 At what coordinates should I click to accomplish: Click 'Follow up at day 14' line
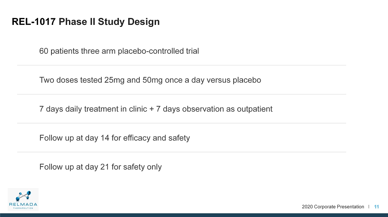[115, 138]
